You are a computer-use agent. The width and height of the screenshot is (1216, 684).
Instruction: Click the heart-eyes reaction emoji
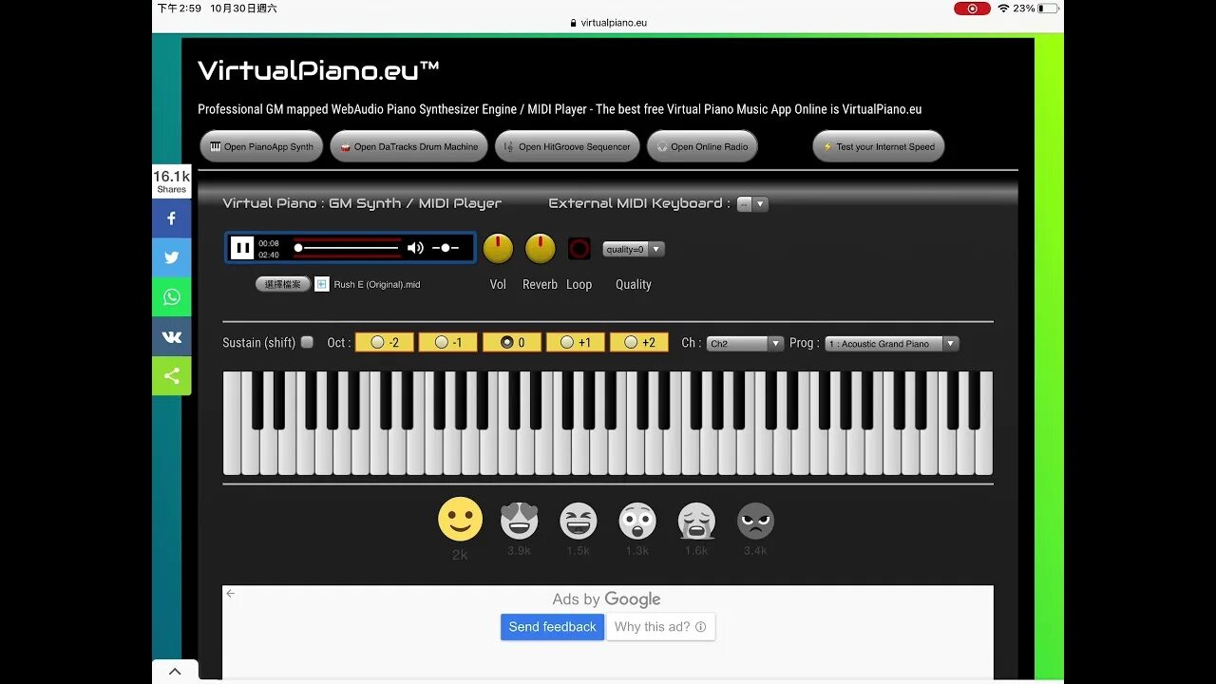(x=519, y=521)
